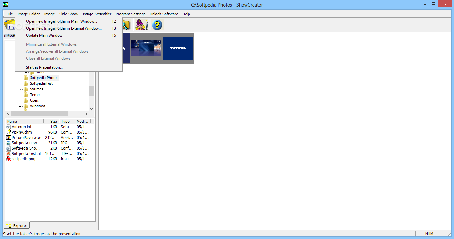Viewport: 454px width, 239px height.
Task: Select the plain blue SOFTPEDIA thumbnail
Action: point(178,48)
